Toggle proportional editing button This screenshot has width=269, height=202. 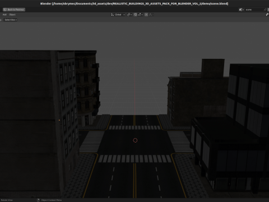coord(146,15)
